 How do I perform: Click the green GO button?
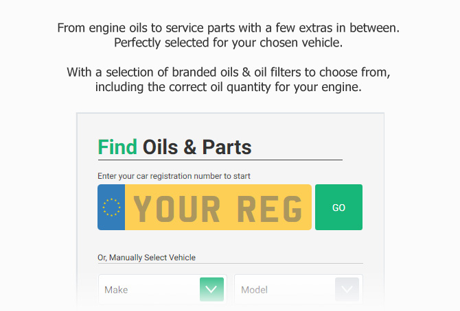point(338,207)
